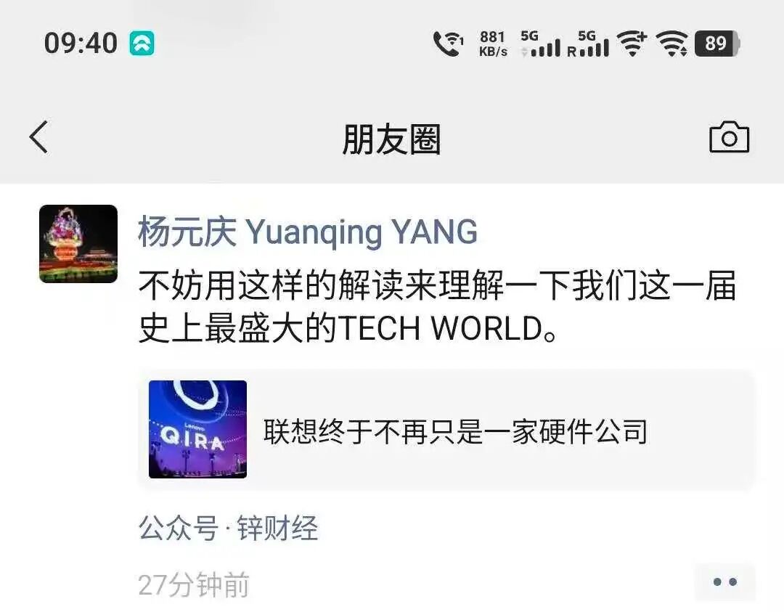Screen dimensions: 784x612
Task: Tap the battery indicator showing 89
Action: 717,44
